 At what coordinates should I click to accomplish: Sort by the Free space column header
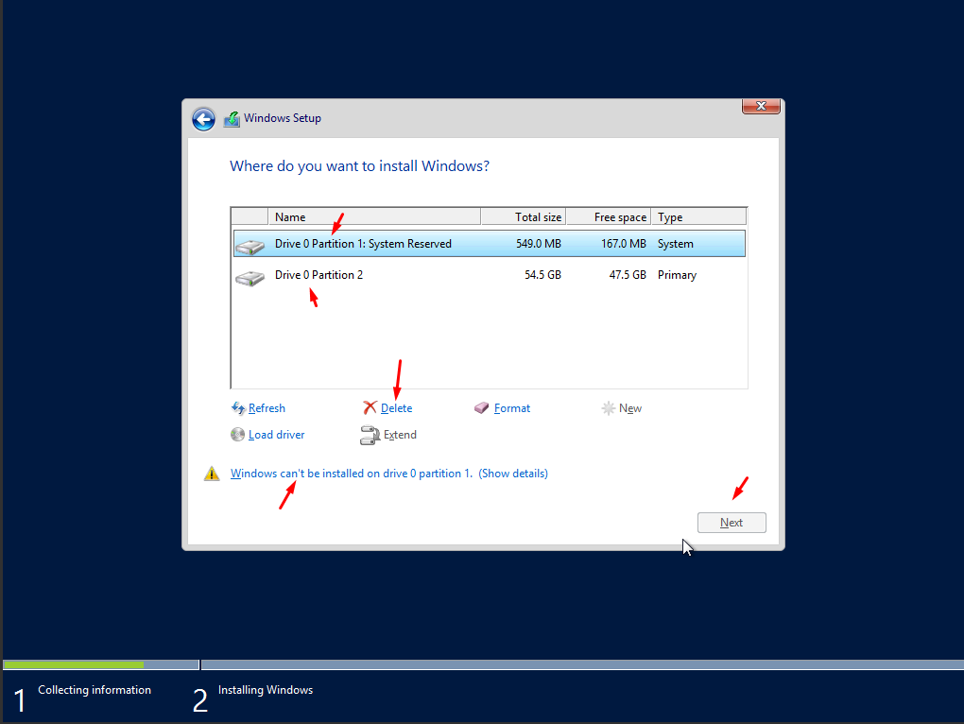pyautogui.click(x=609, y=217)
